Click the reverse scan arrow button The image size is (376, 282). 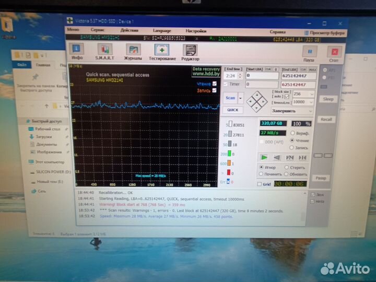(277, 158)
